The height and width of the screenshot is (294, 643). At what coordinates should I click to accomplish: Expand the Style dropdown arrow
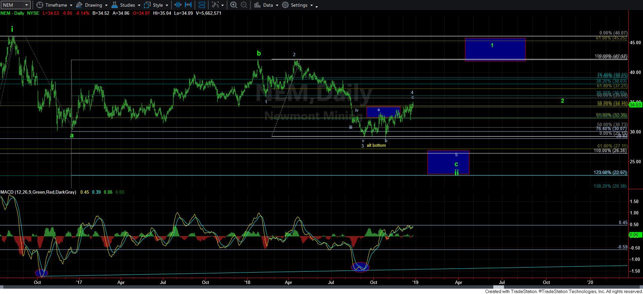click(167, 5)
